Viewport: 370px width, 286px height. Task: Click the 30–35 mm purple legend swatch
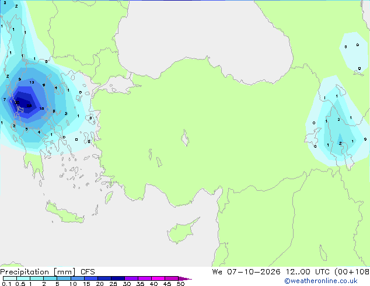(131, 278)
